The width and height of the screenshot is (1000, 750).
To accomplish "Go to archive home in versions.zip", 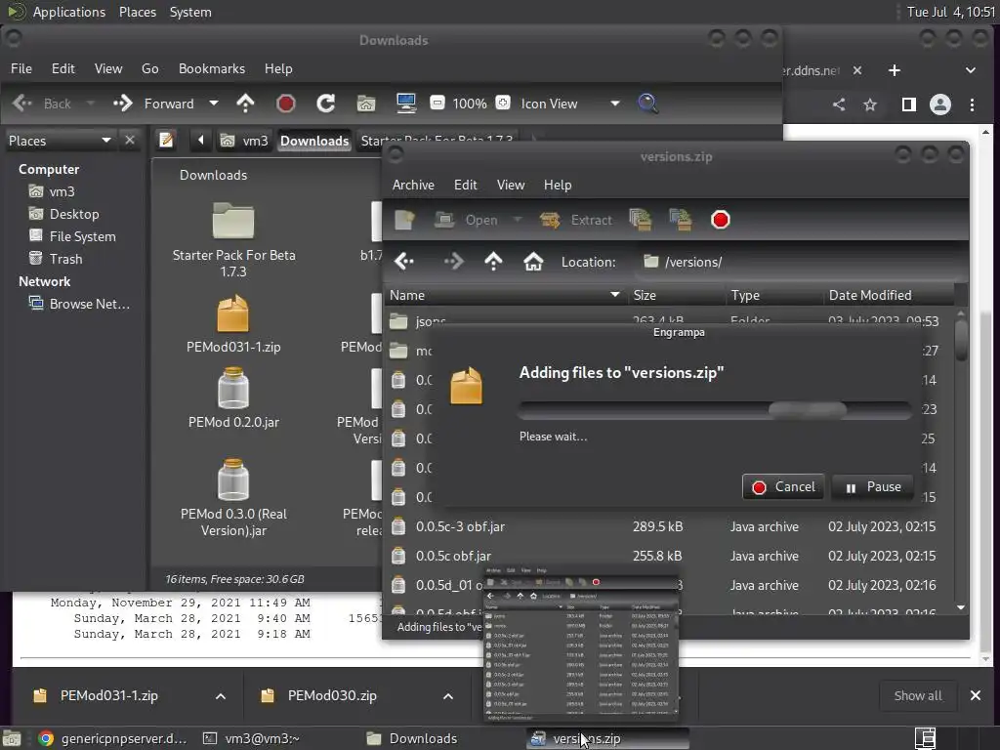I will [533, 262].
